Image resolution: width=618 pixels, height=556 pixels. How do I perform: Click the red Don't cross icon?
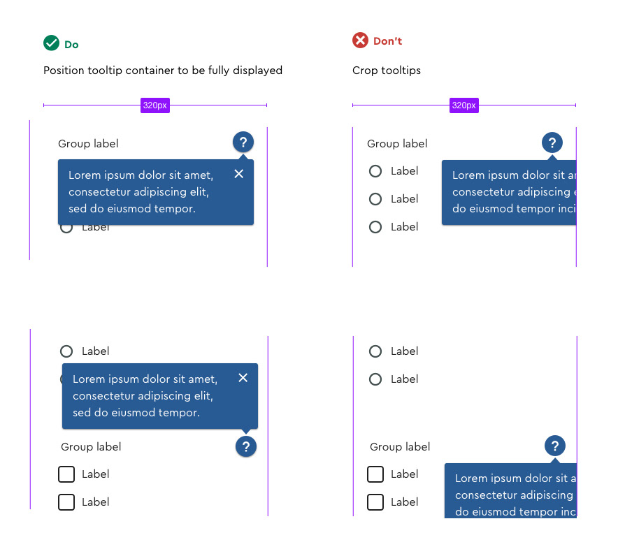(x=360, y=41)
